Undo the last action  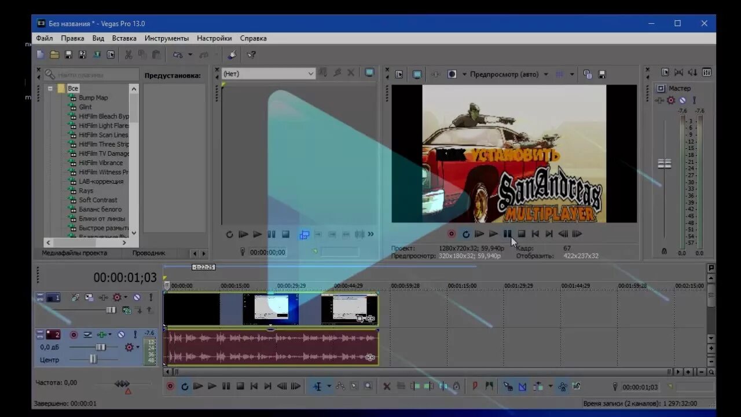point(178,54)
